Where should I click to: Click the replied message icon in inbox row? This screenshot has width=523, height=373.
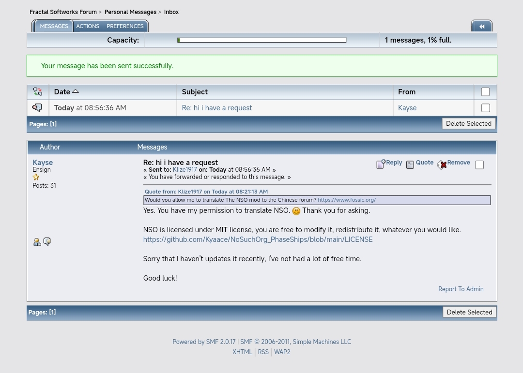point(37,108)
